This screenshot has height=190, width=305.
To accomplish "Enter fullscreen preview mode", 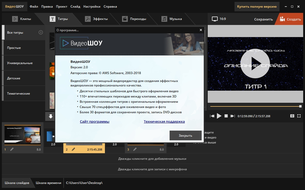I will click(299, 116).
